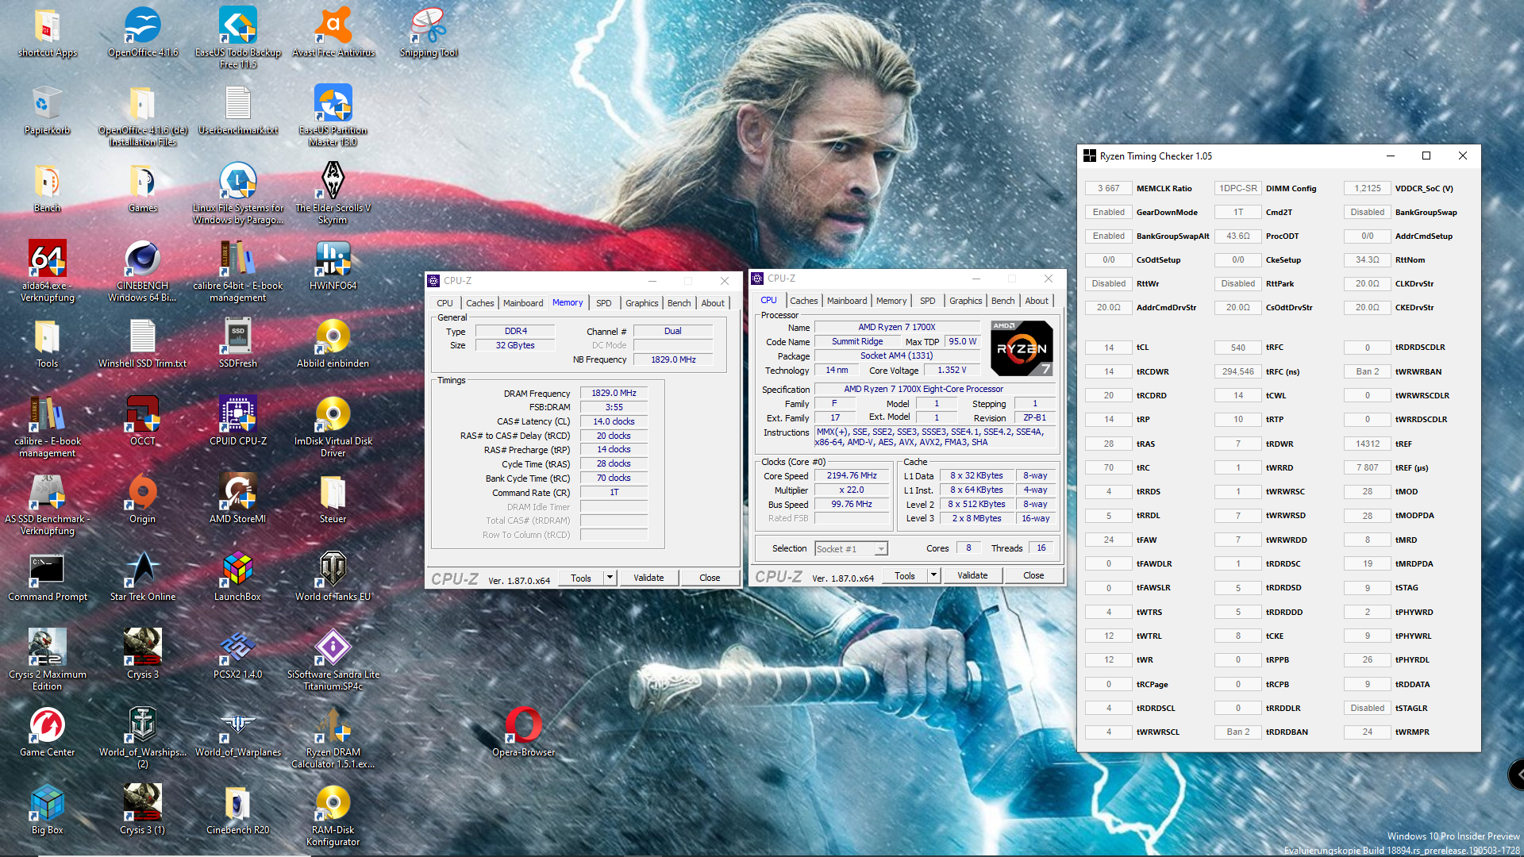The image size is (1524, 857).
Task: Launch the CPUID CPU-Z desktop shortcut
Action: (x=237, y=413)
